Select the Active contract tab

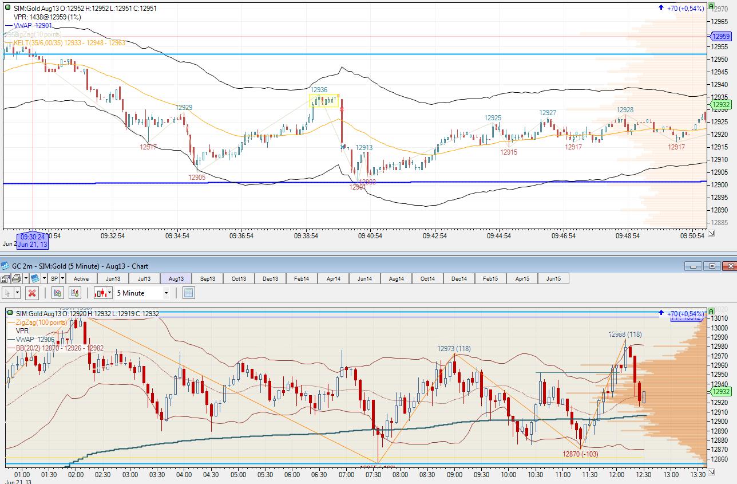pyautogui.click(x=81, y=278)
